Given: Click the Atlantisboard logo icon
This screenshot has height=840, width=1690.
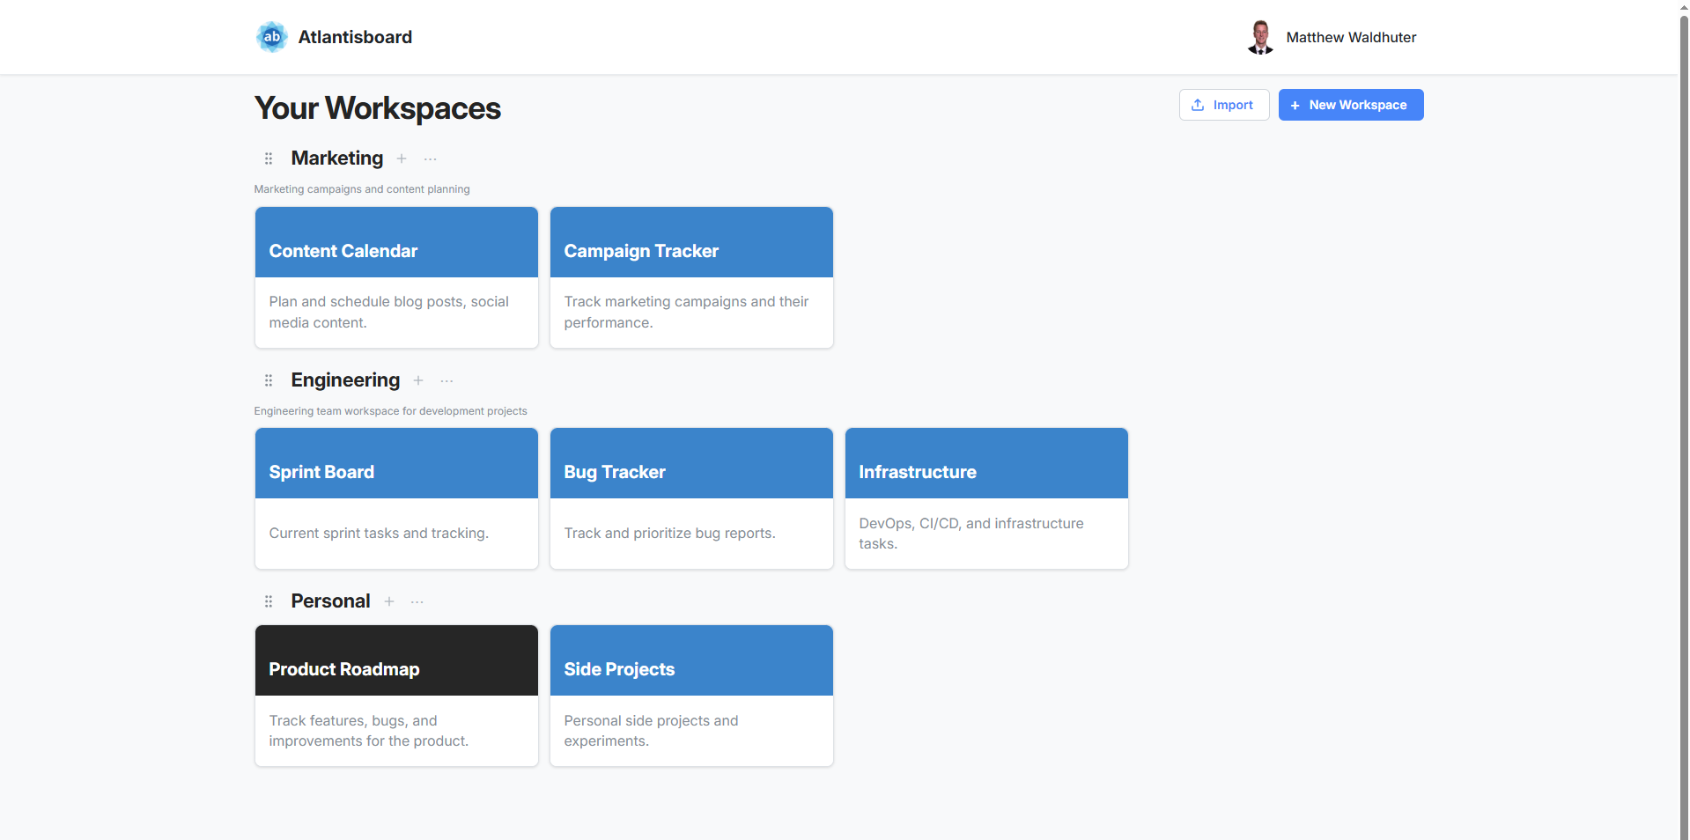Looking at the screenshot, I should [x=272, y=37].
